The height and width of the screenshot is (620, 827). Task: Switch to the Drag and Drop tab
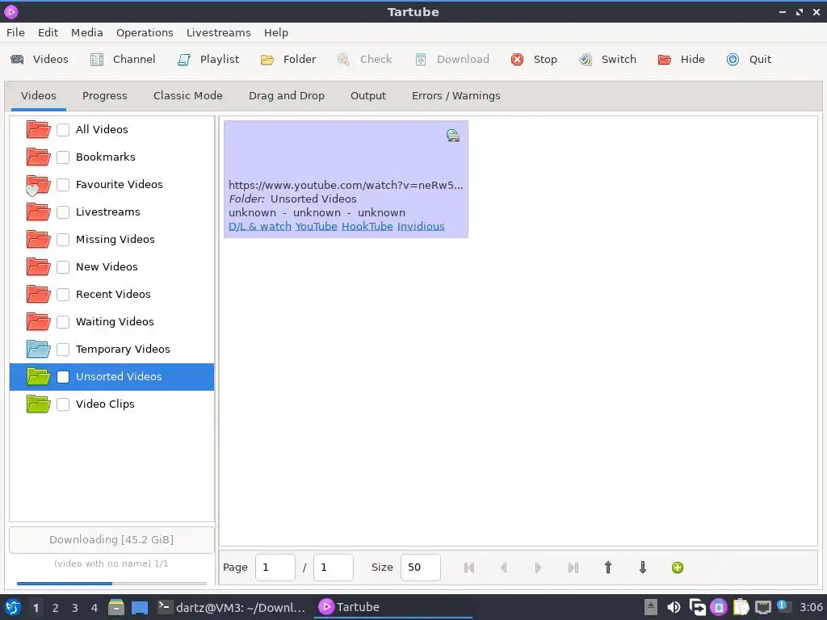pyautogui.click(x=287, y=96)
